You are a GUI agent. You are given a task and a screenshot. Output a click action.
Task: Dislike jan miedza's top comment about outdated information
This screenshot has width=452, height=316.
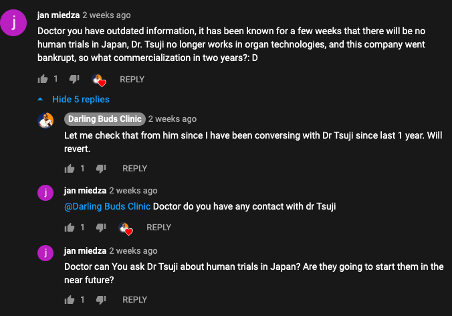point(74,79)
